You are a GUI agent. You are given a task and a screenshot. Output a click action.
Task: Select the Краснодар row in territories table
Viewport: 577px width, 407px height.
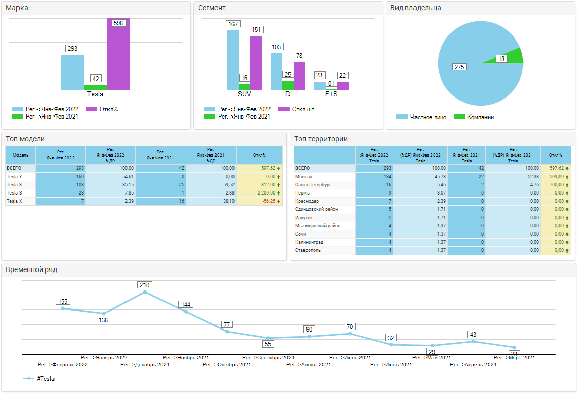[x=307, y=201]
